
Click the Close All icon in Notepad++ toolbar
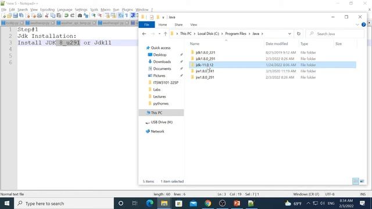coord(34,16)
